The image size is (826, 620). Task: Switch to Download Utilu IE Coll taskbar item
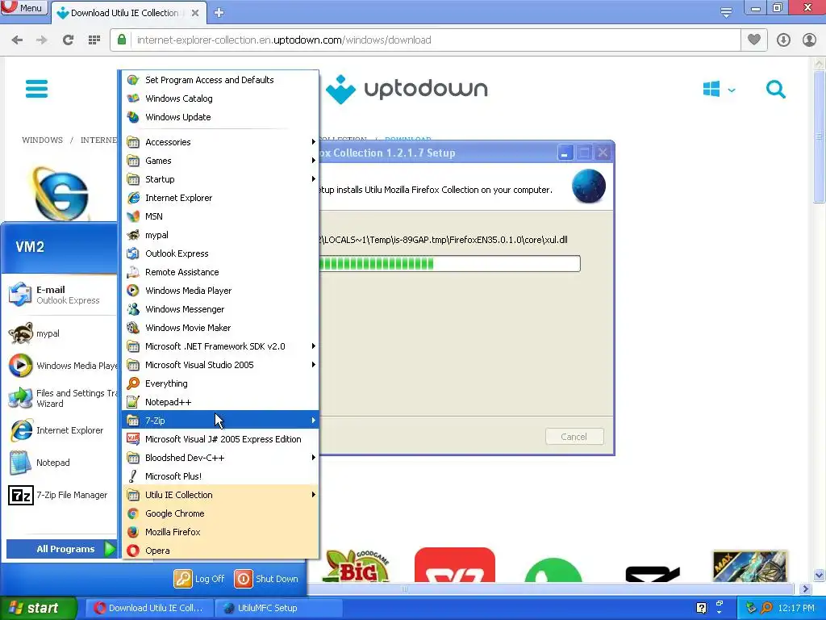149,608
